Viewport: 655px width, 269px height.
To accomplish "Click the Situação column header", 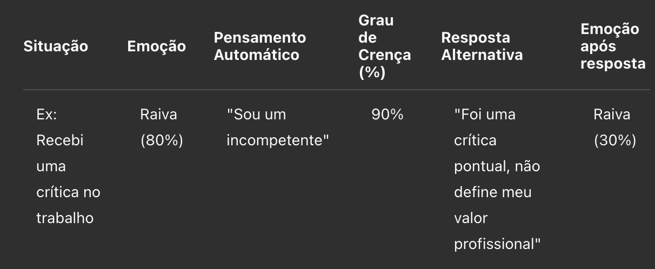I will pyautogui.click(x=56, y=46).
